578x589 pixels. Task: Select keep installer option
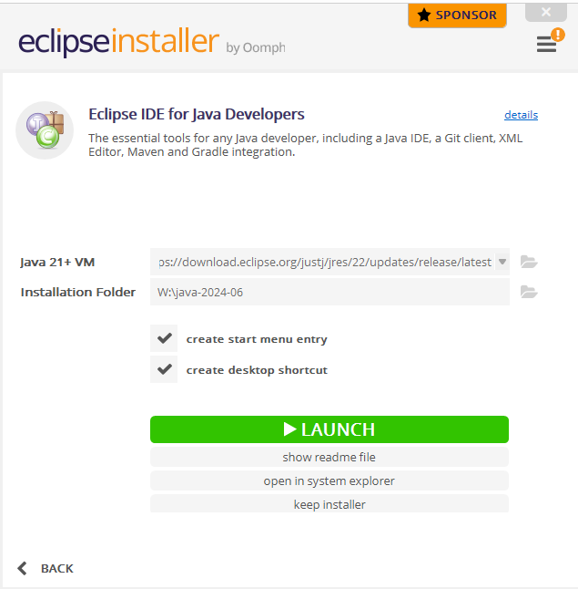(330, 503)
